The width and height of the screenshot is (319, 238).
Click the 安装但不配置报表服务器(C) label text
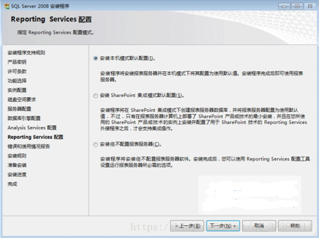[x=130, y=144]
